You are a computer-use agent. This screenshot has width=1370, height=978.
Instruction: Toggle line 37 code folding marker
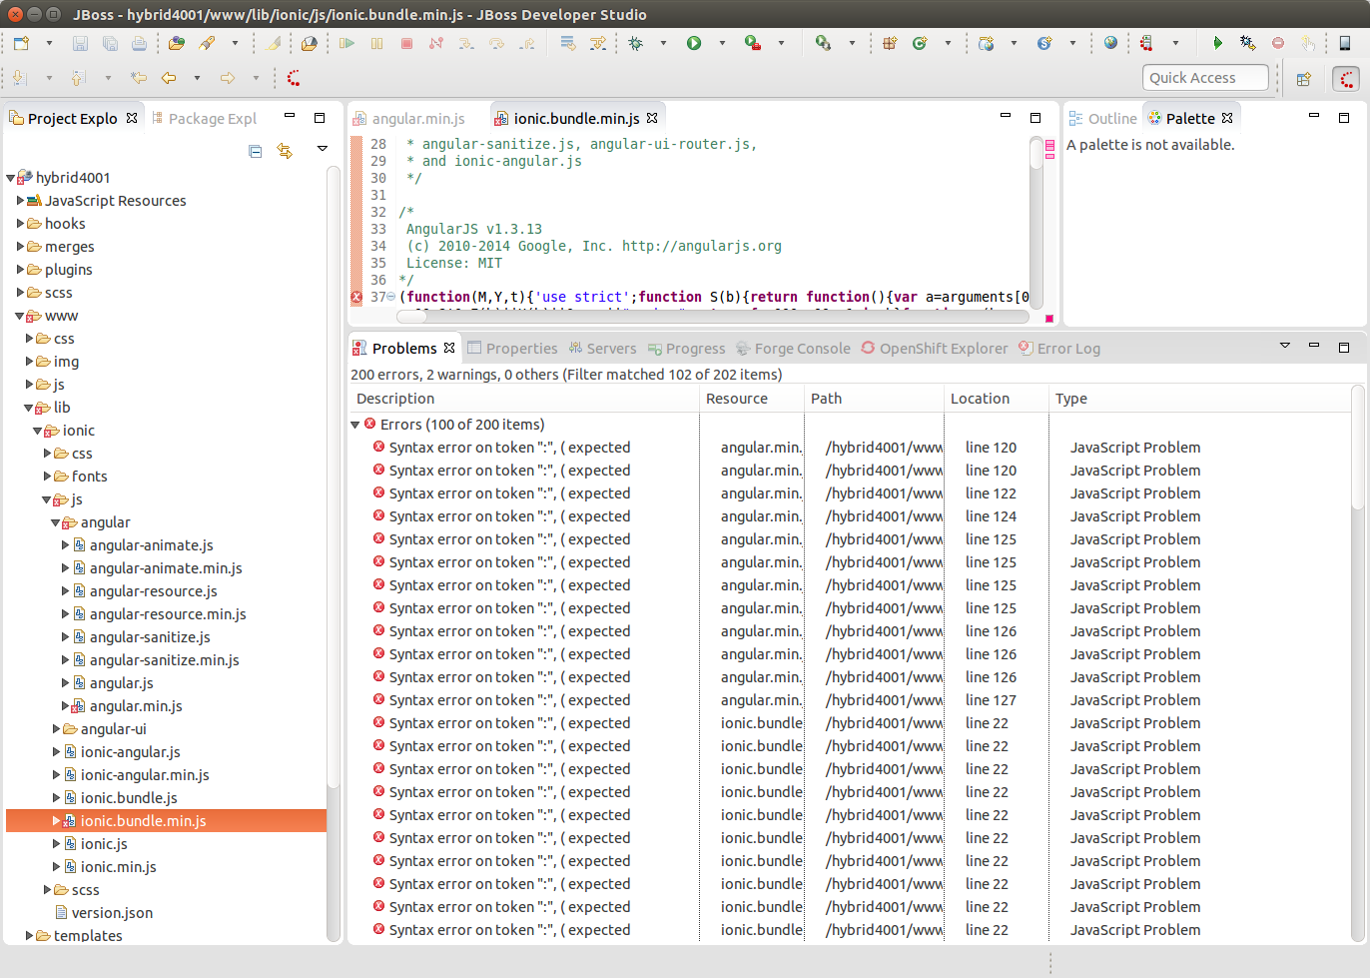coord(390,298)
